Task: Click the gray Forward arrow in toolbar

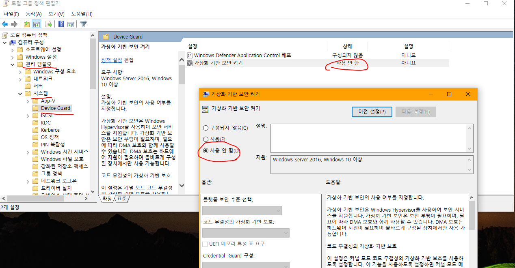Action: point(14,24)
